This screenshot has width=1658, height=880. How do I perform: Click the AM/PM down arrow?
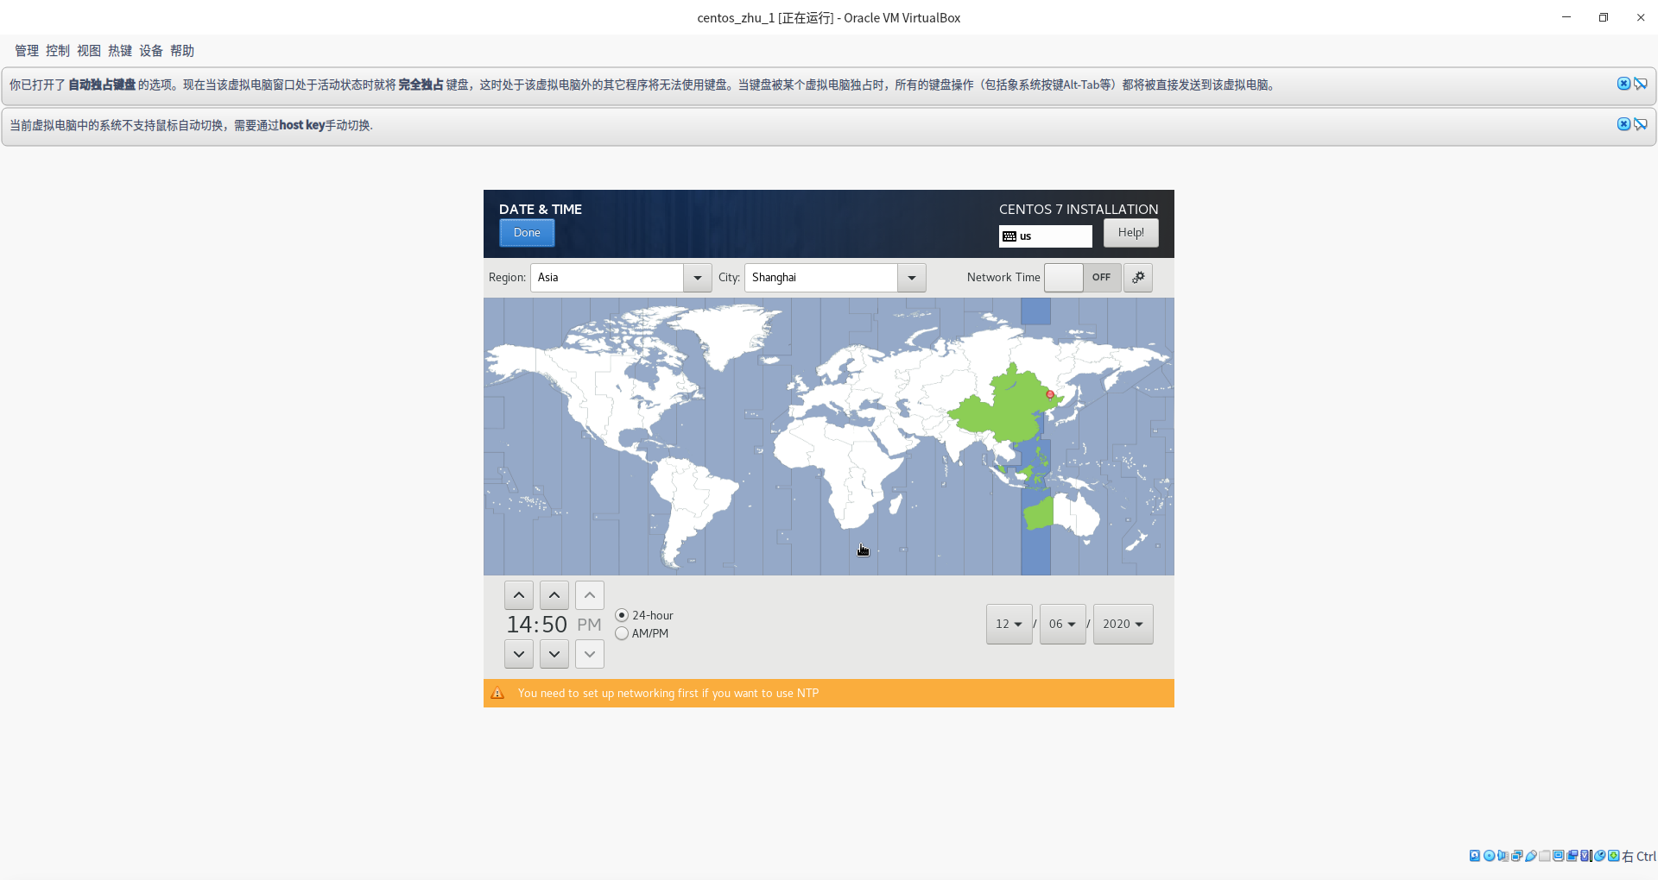point(590,654)
